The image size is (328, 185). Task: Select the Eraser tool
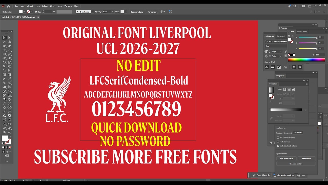click(x=9, y=58)
